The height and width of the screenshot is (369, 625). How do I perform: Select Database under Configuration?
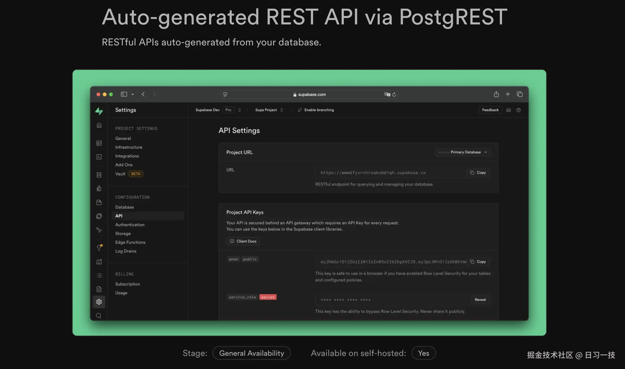pos(125,207)
